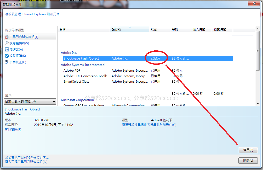Click the accelerators icon

point(7,50)
